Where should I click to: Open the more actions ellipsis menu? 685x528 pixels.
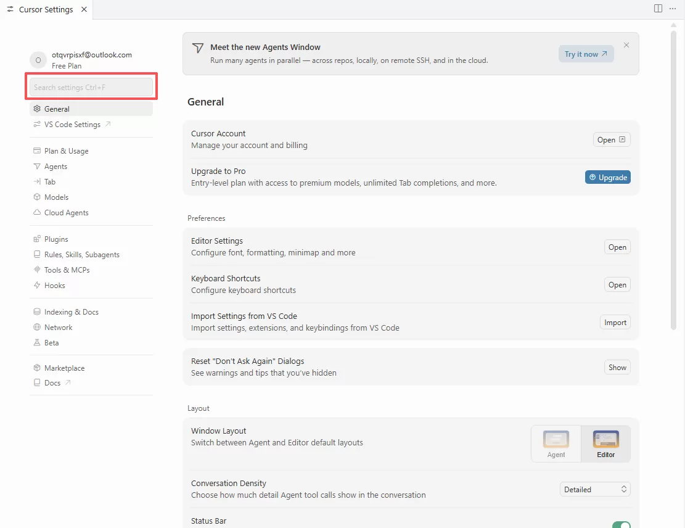[x=673, y=8]
